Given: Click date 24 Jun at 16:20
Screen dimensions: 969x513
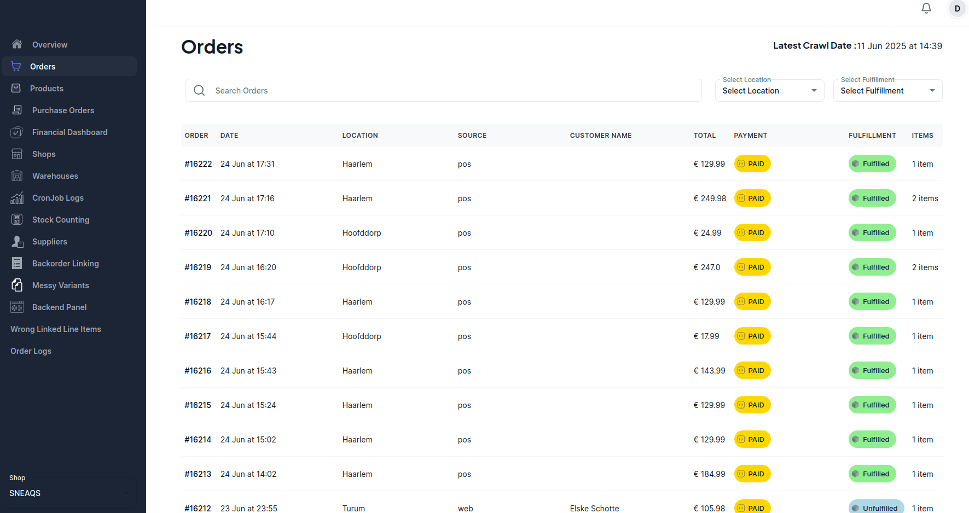Looking at the screenshot, I should point(248,267).
